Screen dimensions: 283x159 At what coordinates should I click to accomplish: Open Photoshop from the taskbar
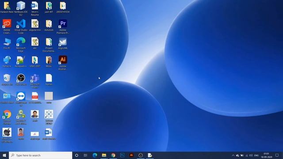click(122, 155)
